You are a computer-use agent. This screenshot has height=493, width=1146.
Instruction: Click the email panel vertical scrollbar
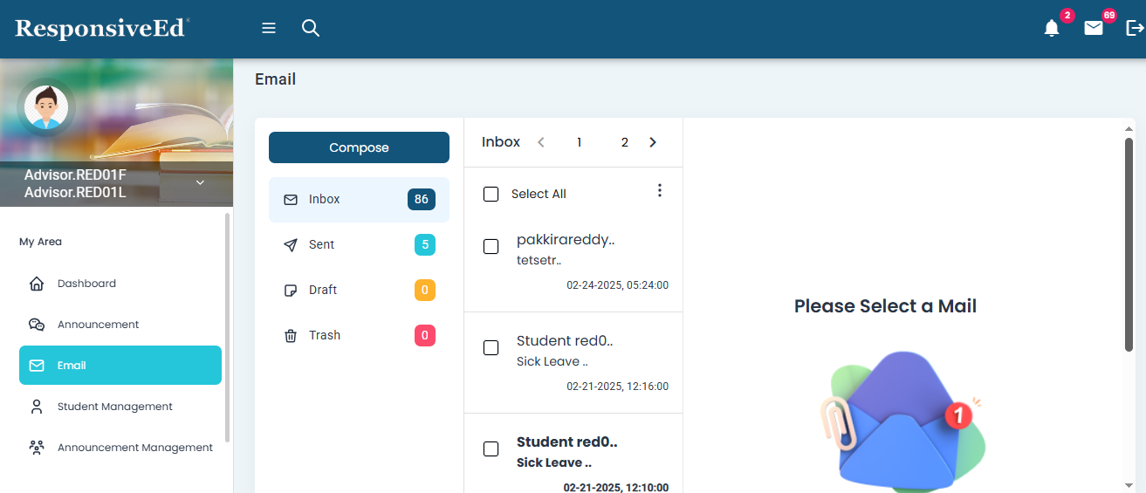pos(1129,244)
